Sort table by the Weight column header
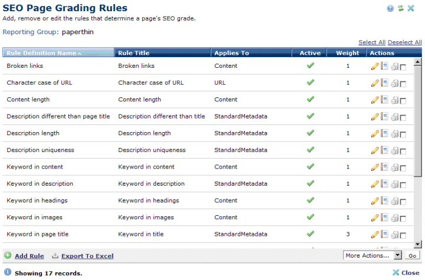425x280 pixels. (x=348, y=53)
